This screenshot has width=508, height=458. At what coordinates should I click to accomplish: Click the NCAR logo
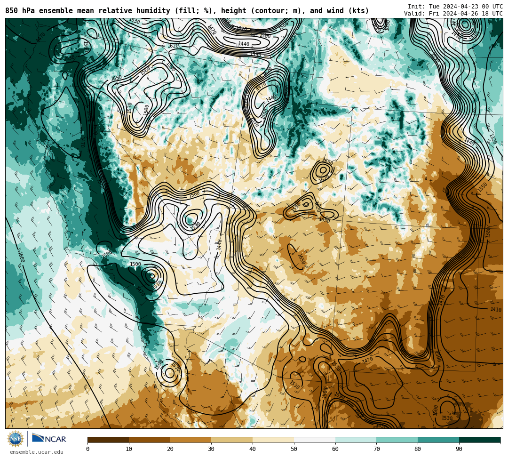click(49, 439)
